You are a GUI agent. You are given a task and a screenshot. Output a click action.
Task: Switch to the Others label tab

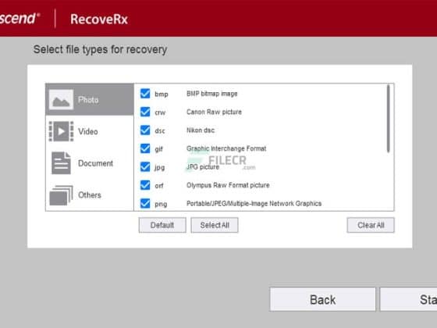[90, 195]
